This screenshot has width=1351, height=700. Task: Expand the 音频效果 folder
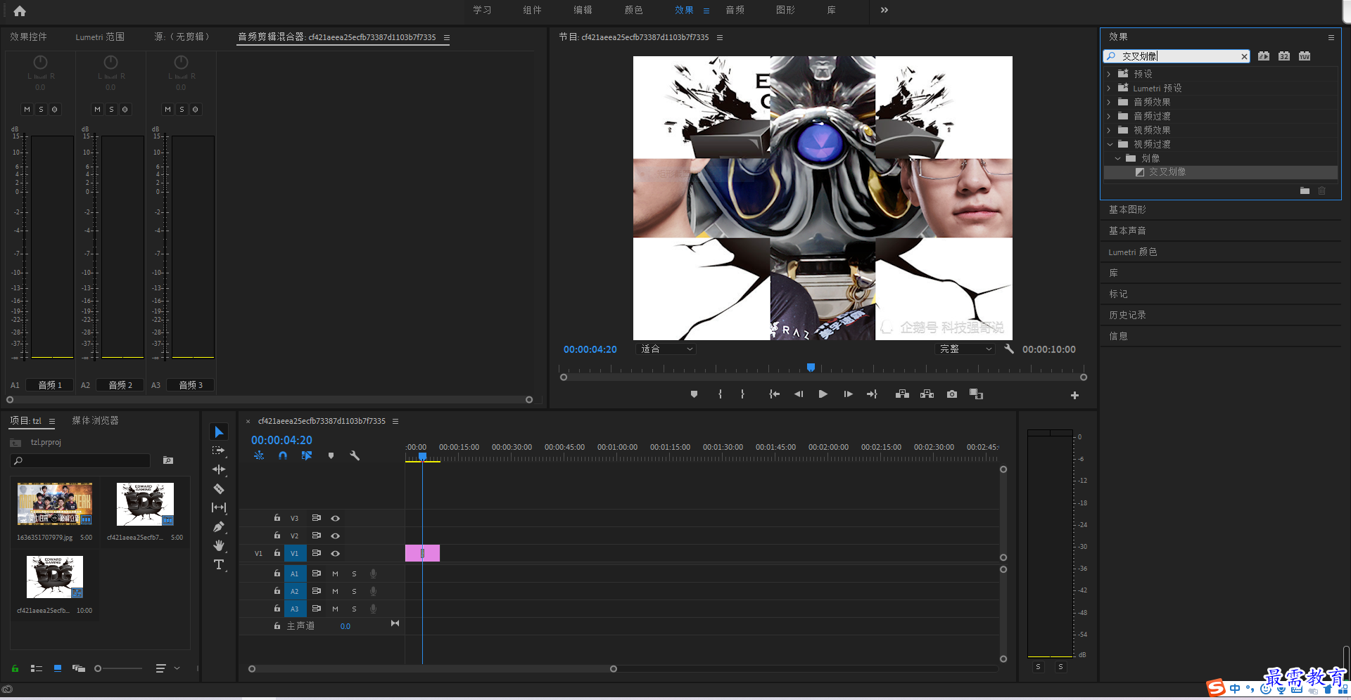[1109, 102]
